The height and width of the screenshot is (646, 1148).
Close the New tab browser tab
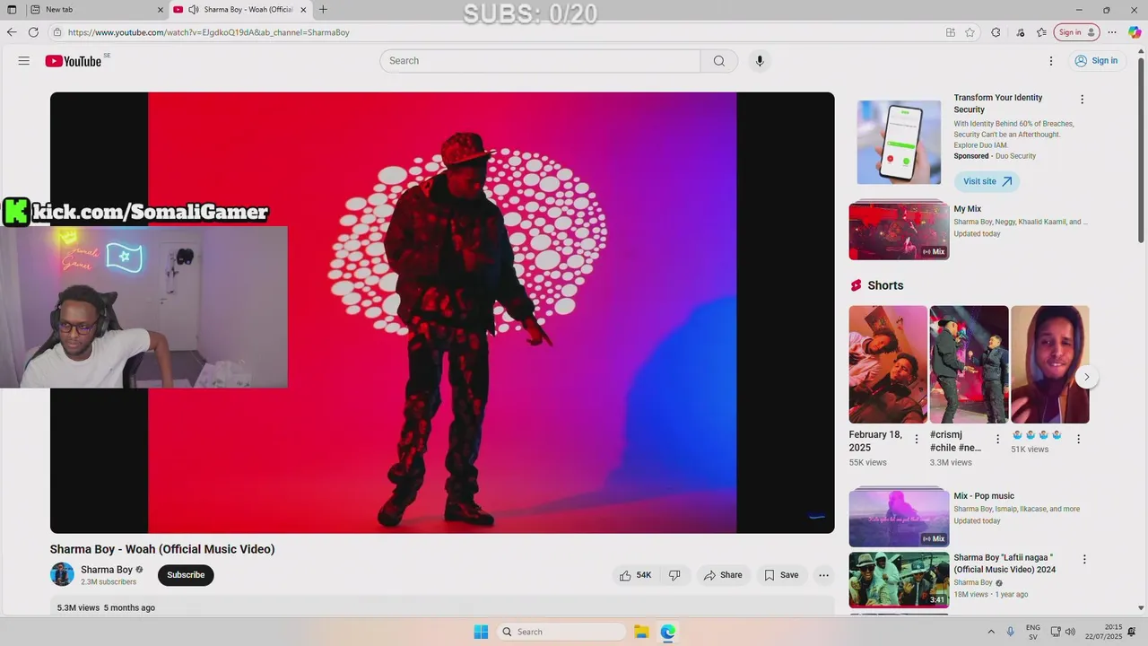tap(161, 10)
